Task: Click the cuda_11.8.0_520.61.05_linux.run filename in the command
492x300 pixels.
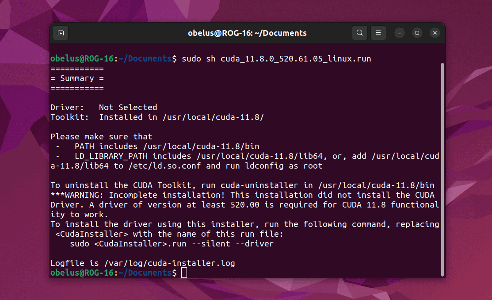Action: click(295, 58)
